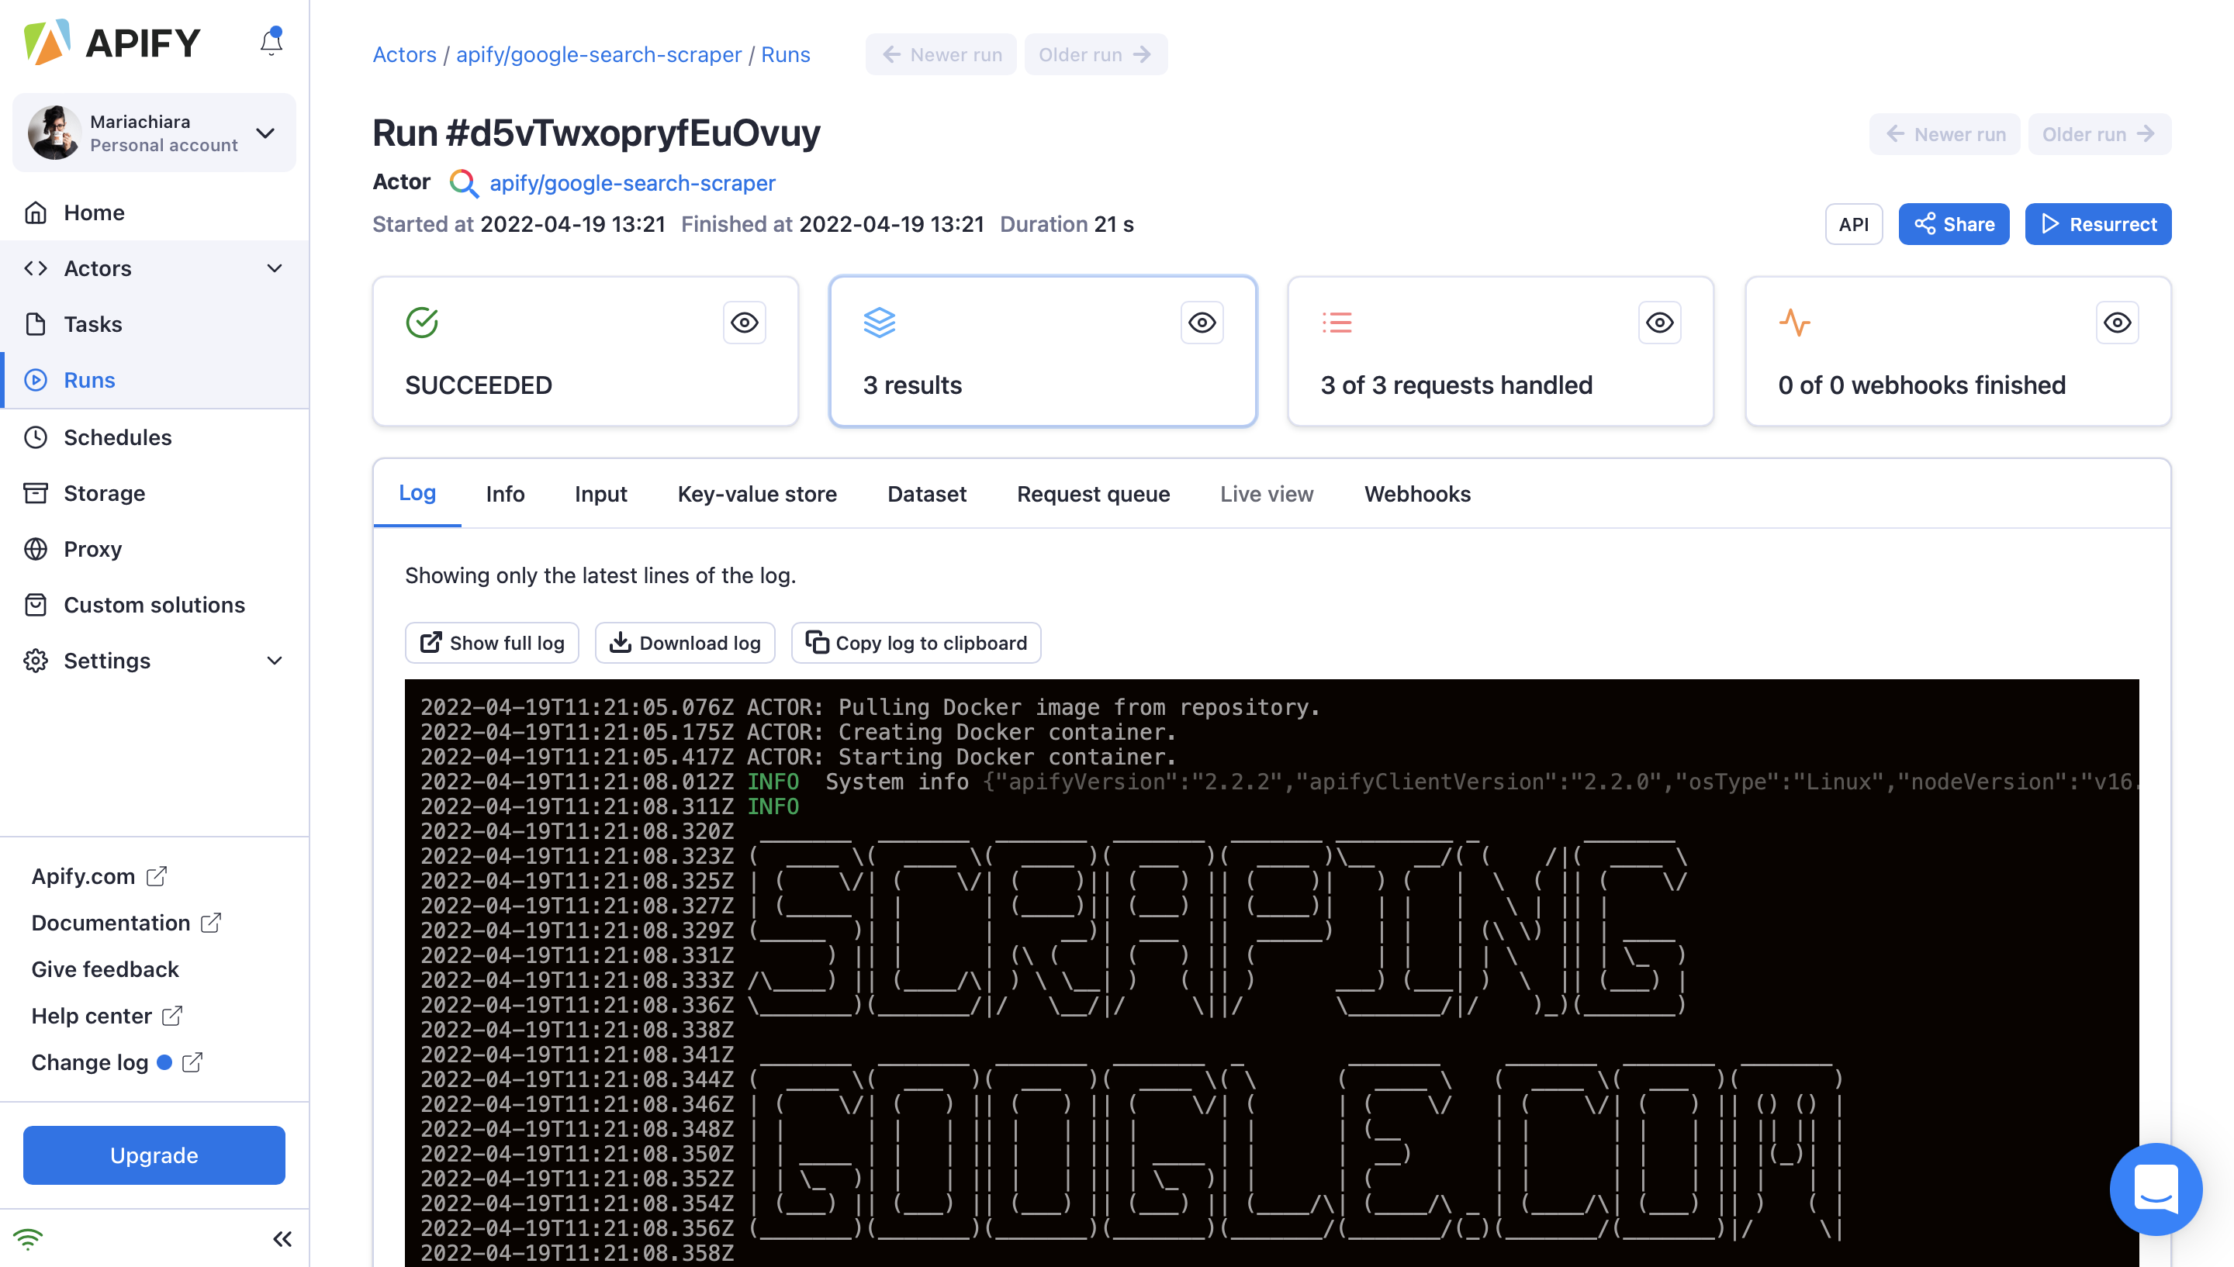This screenshot has height=1267, width=2234.
Task: Expand the Settings submenu chevron
Action: [x=274, y=661]
